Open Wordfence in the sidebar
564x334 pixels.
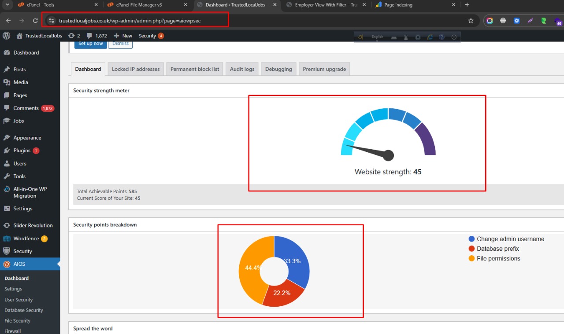30,239
